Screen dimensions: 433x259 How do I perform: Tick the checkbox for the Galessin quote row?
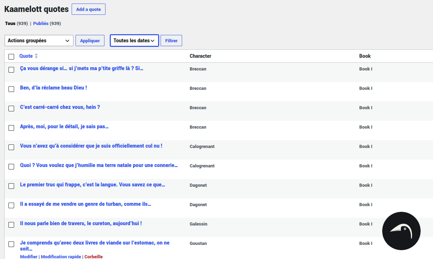point(11,224)
